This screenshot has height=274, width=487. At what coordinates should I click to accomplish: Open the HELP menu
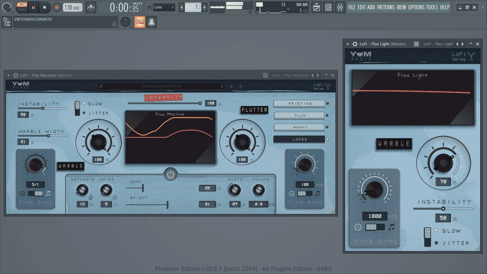(445, 7)
